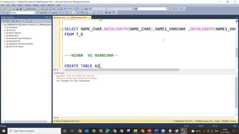Open the Edit menu
Image resolution: width=239 pixels, height=134 pixels.
point(8,5)
